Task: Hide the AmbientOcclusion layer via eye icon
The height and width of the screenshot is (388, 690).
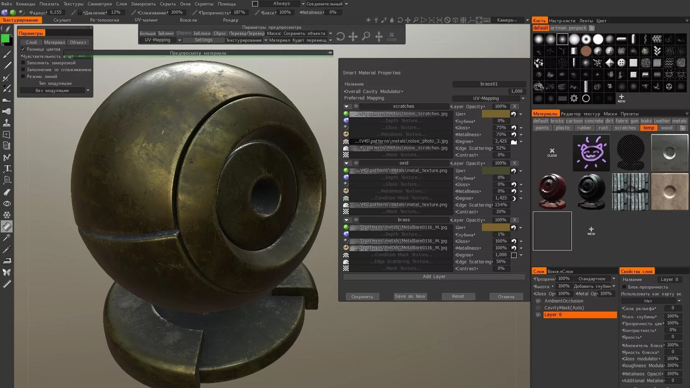Action: pos(538,301)
